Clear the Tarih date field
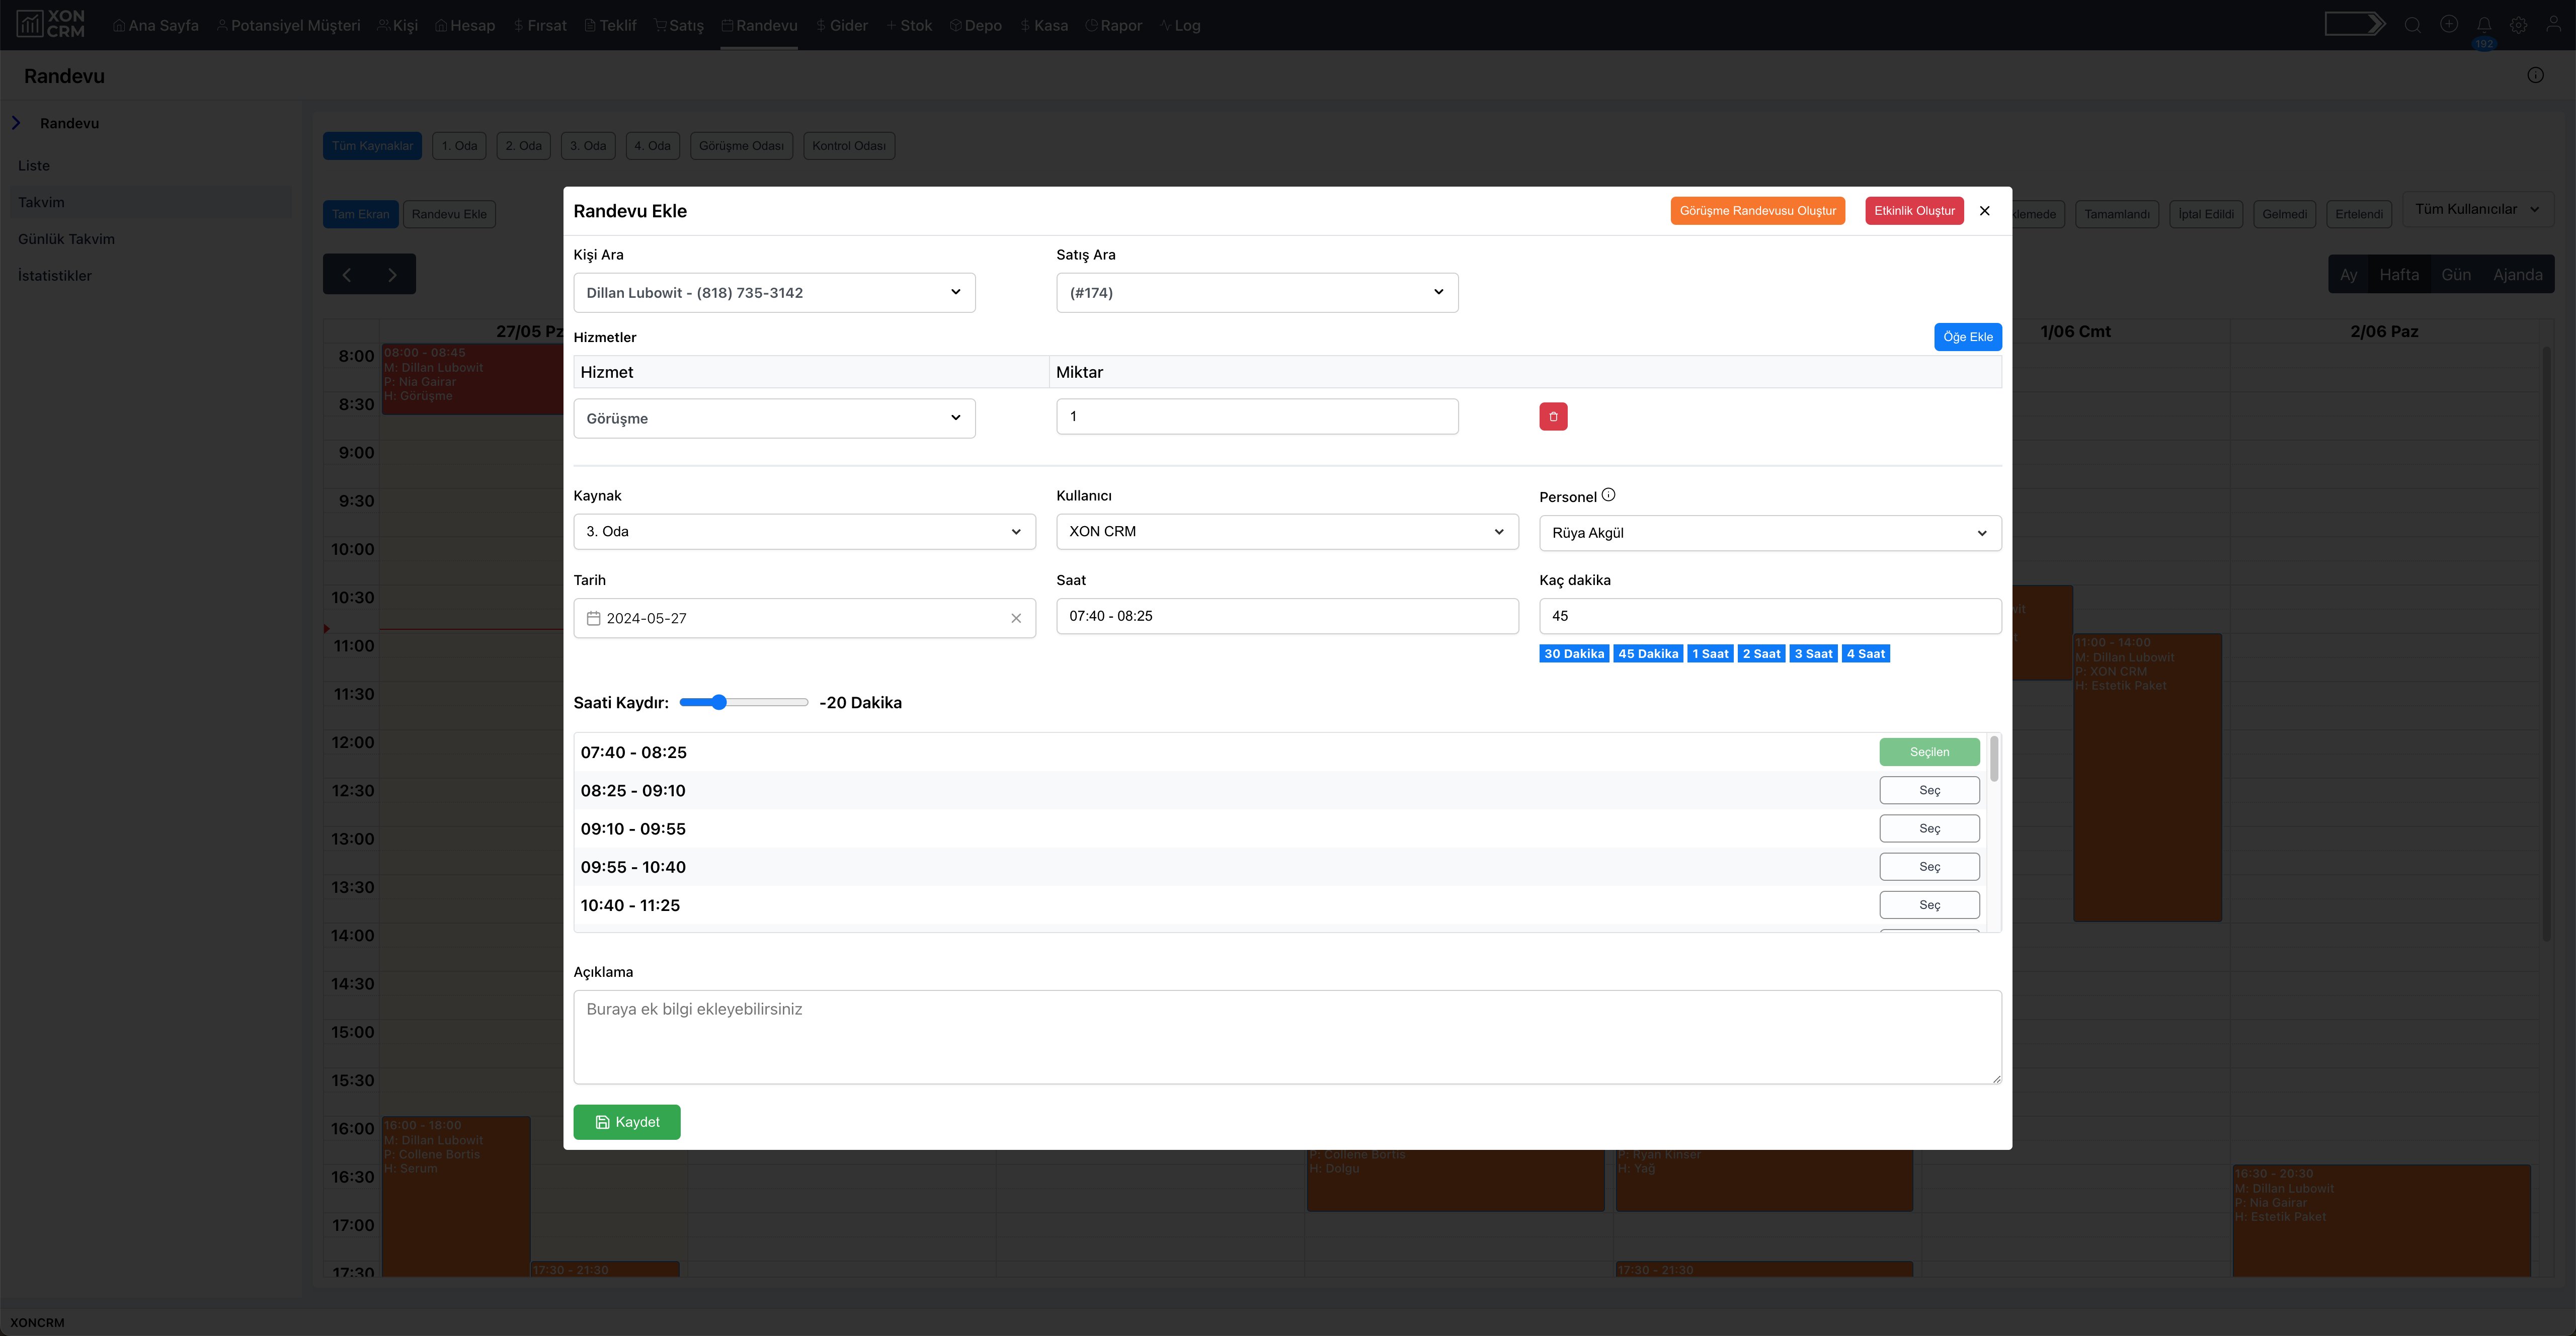2576x1336 pixels. [x=1016, y=618]
